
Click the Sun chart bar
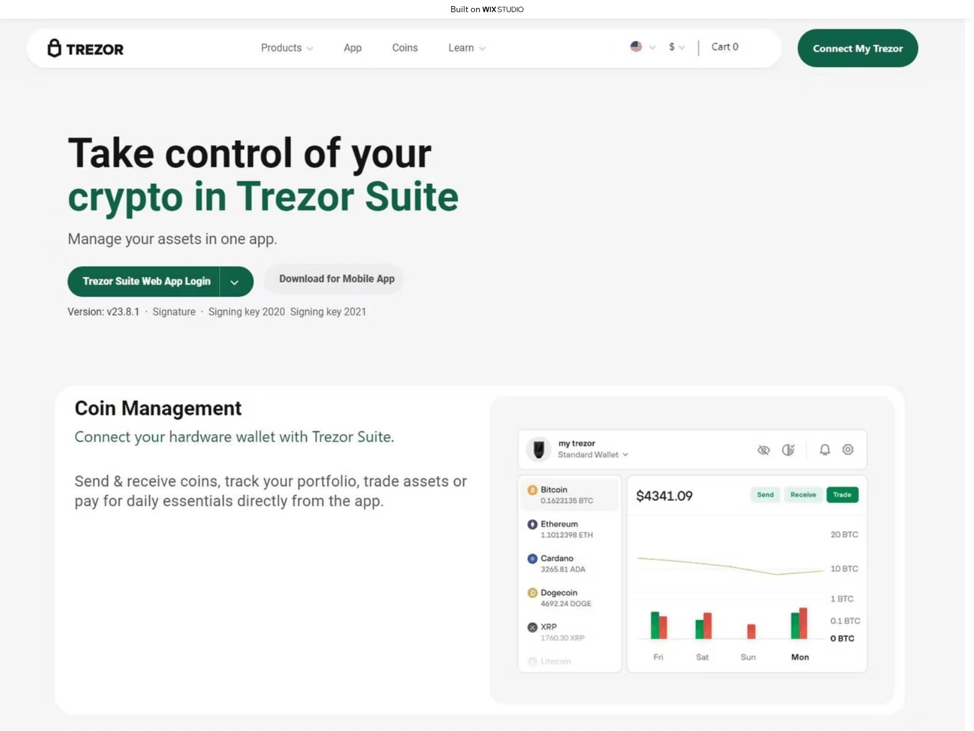point(751,631)
